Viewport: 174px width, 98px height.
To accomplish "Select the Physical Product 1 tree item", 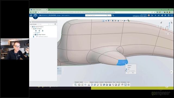I will point(39,27).
